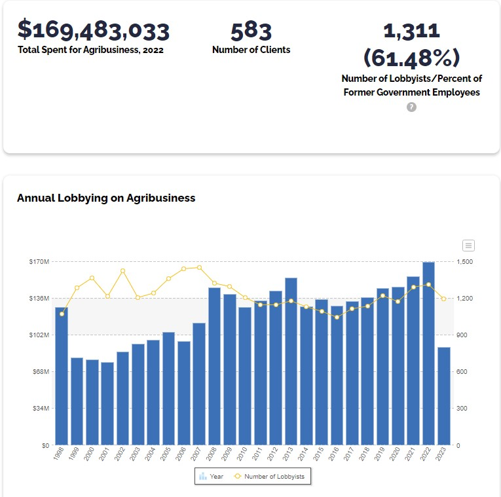Select the 1998 bar in chart
501x497 pixels.
(62, 377)
